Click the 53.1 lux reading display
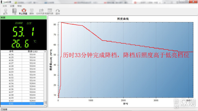 point(23,32)
